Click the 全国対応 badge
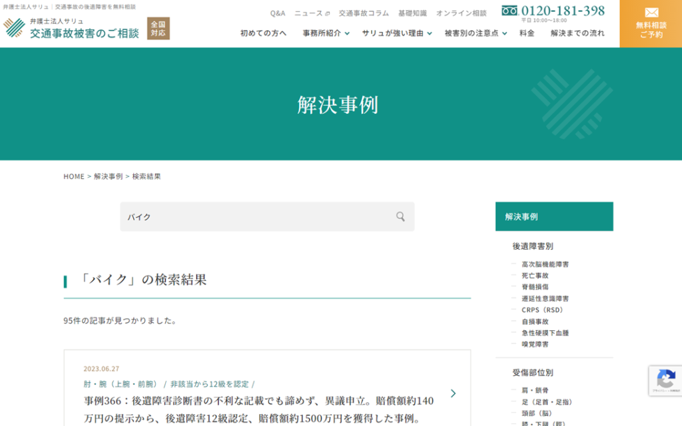The height and width of the screenshot is (426, 682). [159, 28]
